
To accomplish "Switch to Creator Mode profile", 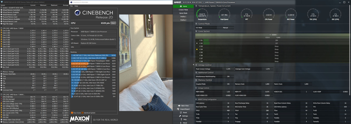I will (x=183, y=10).
